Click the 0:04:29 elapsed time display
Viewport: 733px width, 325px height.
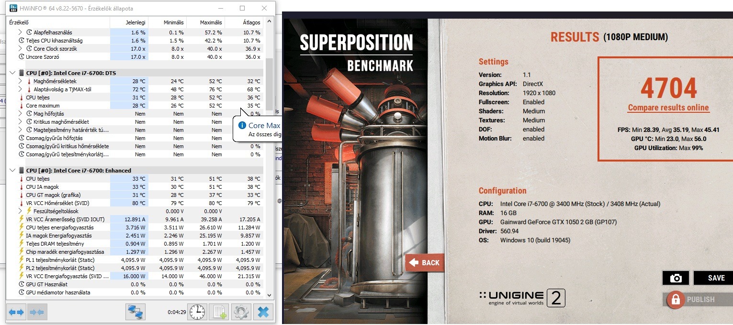pos(176,312)
